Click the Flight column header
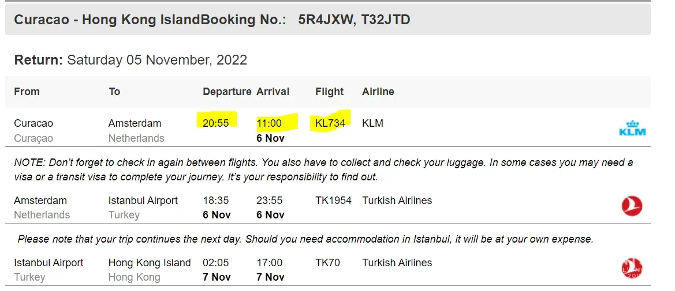Image resolution: width=675 pixels, height=291 pixels. (329, 92)
